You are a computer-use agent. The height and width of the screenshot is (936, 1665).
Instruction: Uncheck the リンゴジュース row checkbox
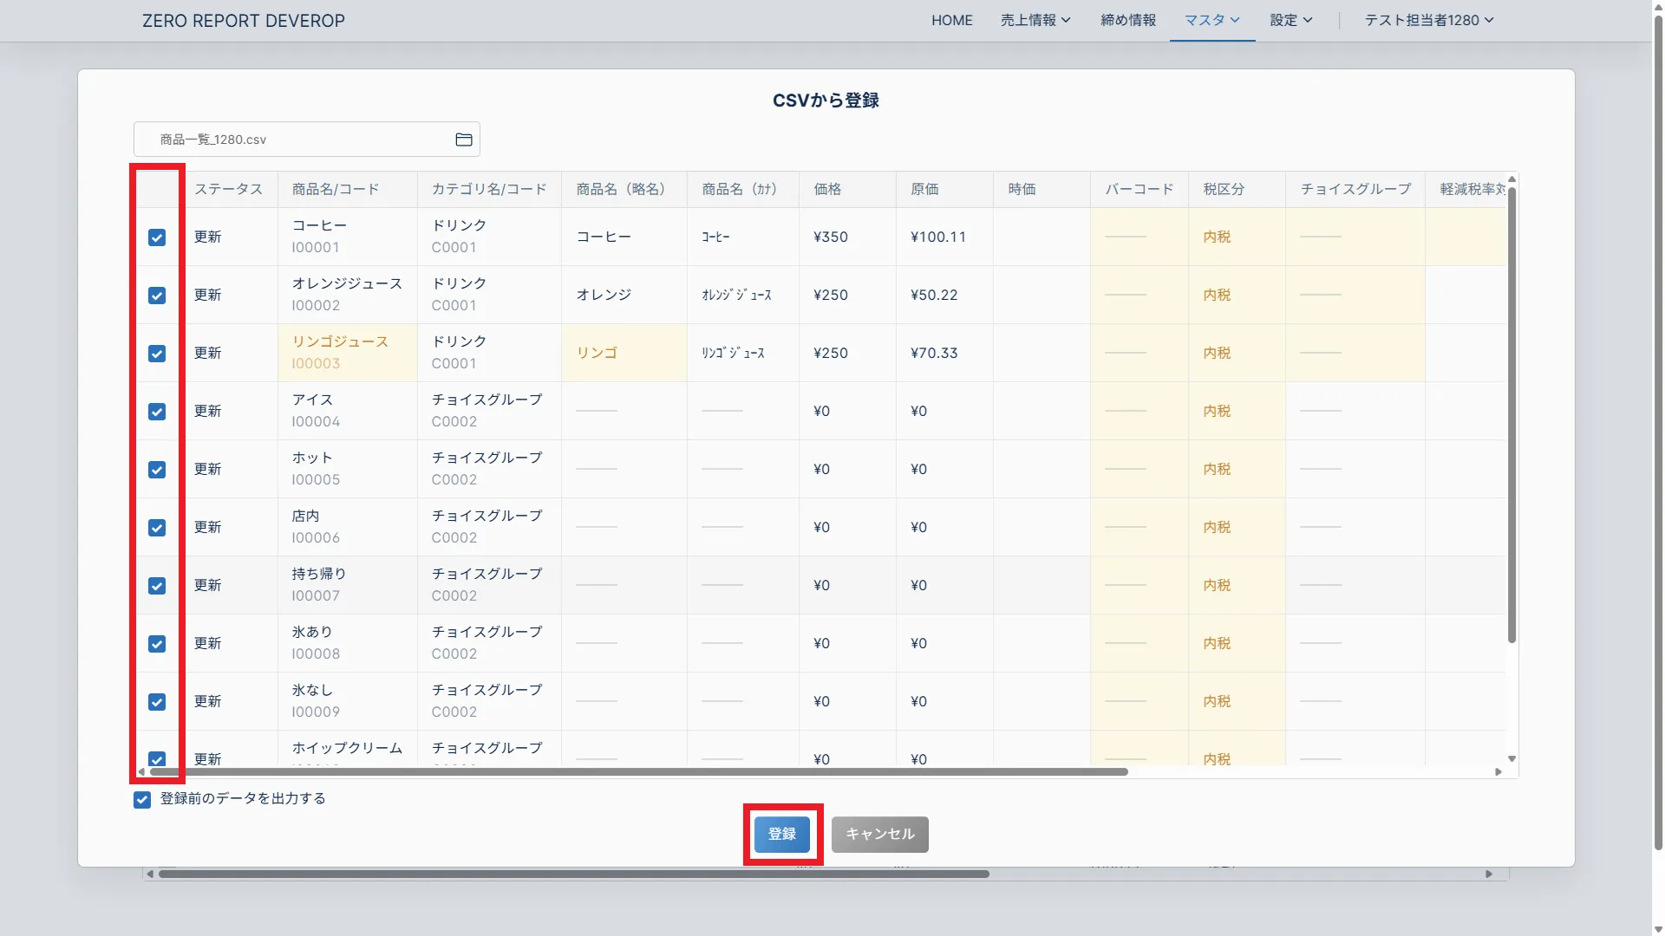click(157, 354)
